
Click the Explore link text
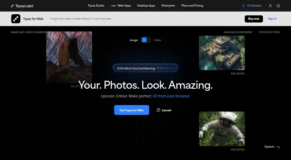point(269,147)
